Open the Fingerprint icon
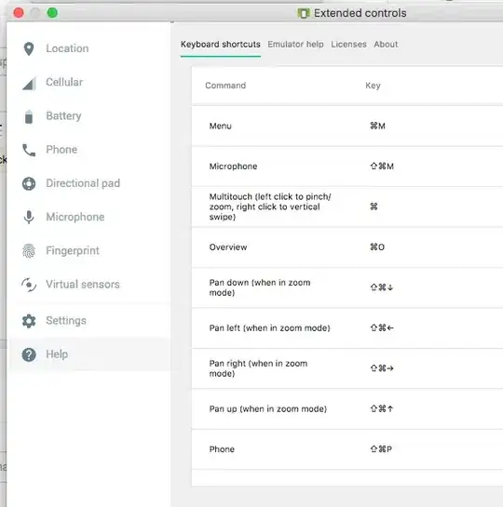 click(x=29, y=251)
